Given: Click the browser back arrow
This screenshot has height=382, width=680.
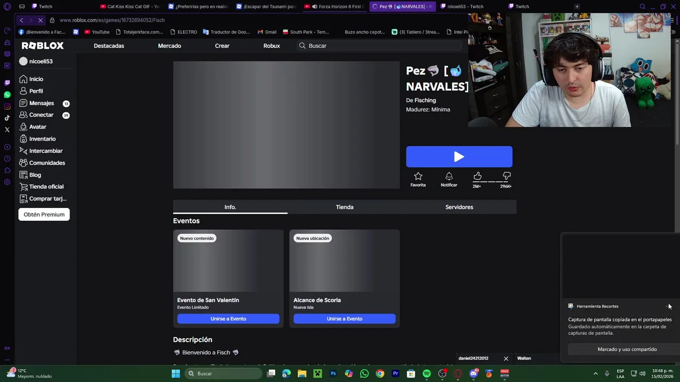Looking at the screenshot, I should point(21,20).
